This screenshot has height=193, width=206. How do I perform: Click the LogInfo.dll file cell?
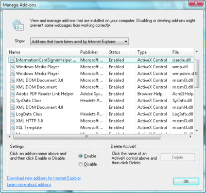pyautogui.click(x=182, y=114)
